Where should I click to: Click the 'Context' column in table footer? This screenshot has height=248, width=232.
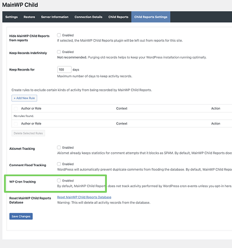tap(122, 124)
